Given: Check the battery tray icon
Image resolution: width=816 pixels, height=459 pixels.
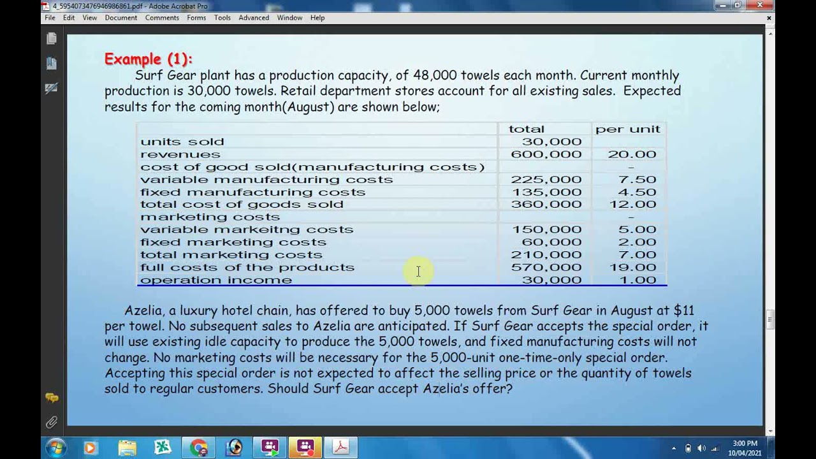Looking at the screenshot, I should point(688,448).
